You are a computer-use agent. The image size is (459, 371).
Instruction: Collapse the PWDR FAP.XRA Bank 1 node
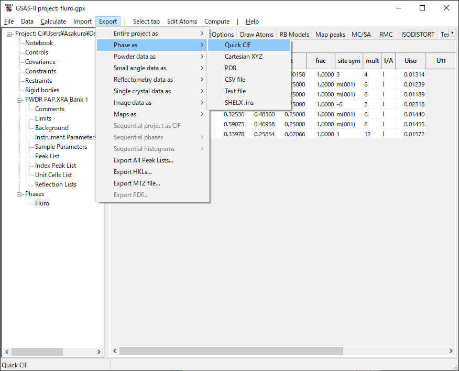pos(19,100)
